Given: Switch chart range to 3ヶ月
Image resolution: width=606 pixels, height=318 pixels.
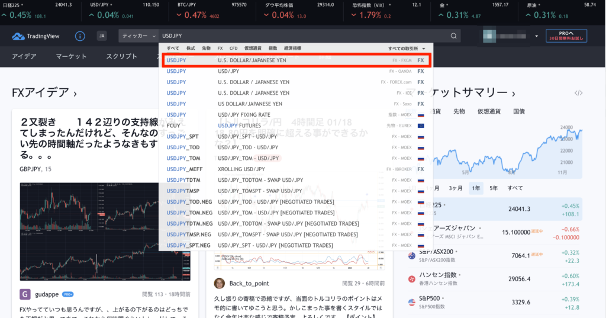Looking at the screenshot, I should 456,188.
